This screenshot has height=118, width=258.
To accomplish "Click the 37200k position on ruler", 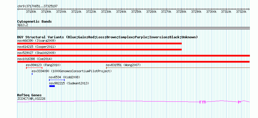I will click(x=61, y=12).
